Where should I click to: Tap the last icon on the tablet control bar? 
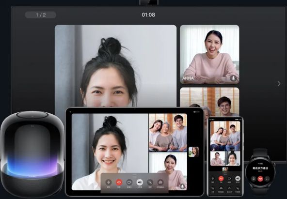tap(160, 182)
